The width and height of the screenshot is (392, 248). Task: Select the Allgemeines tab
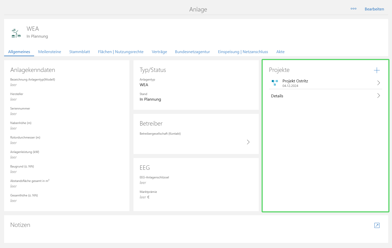19,52
